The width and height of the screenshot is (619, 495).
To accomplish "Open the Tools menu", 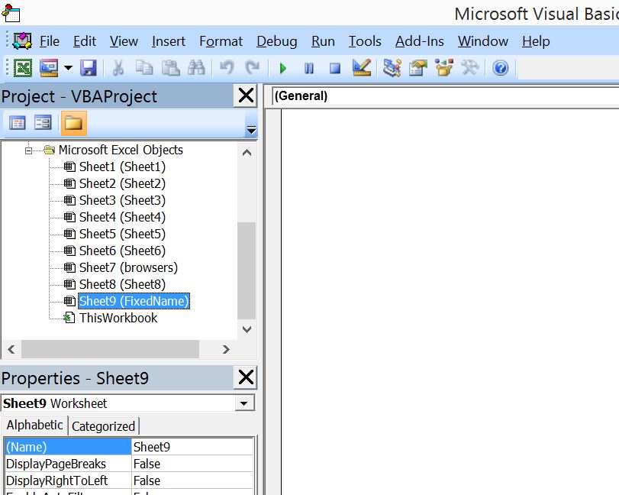I will [x=365, y=41].
